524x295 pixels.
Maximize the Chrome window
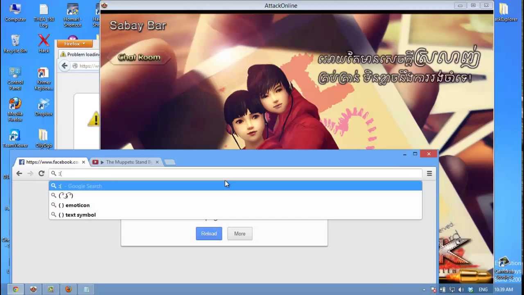pyautogui.click(x=415, y=154)
